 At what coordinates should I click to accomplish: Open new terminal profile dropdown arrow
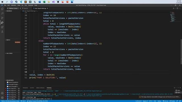pyautogui.click(x=176, y=88)
